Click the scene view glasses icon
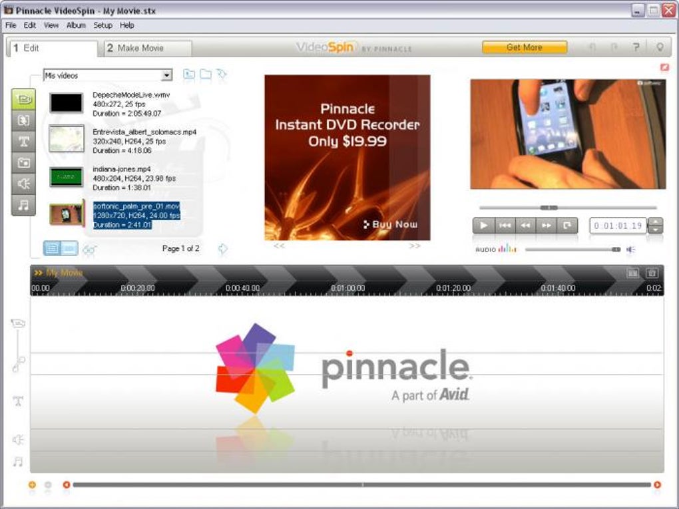The image size is (679, 509). click(89, 250)
